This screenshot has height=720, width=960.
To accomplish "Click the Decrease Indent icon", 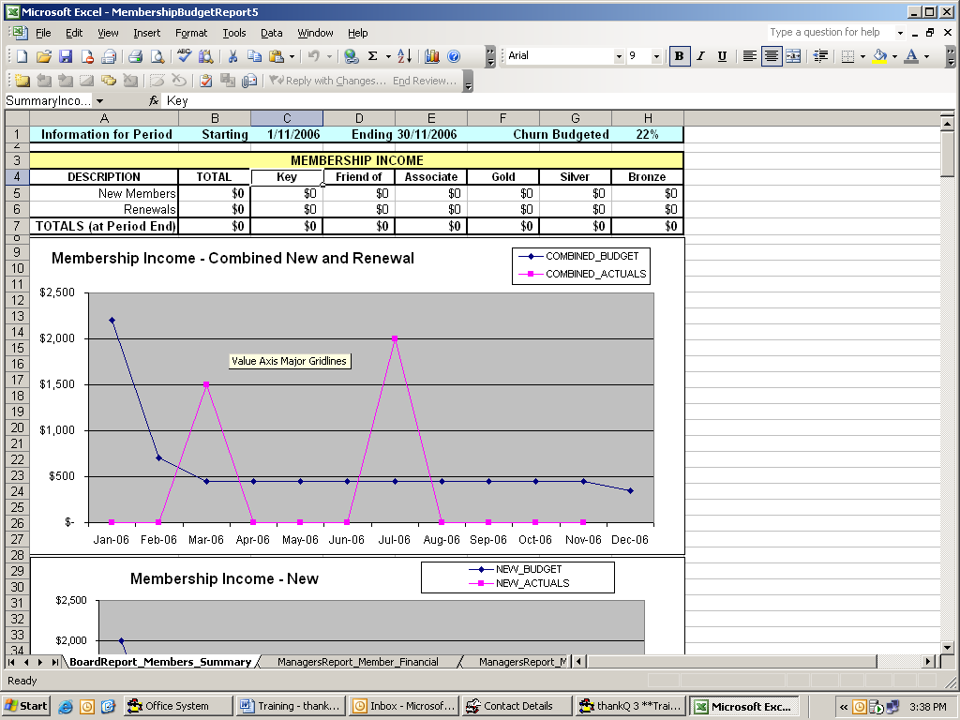I will coord(820,56).
